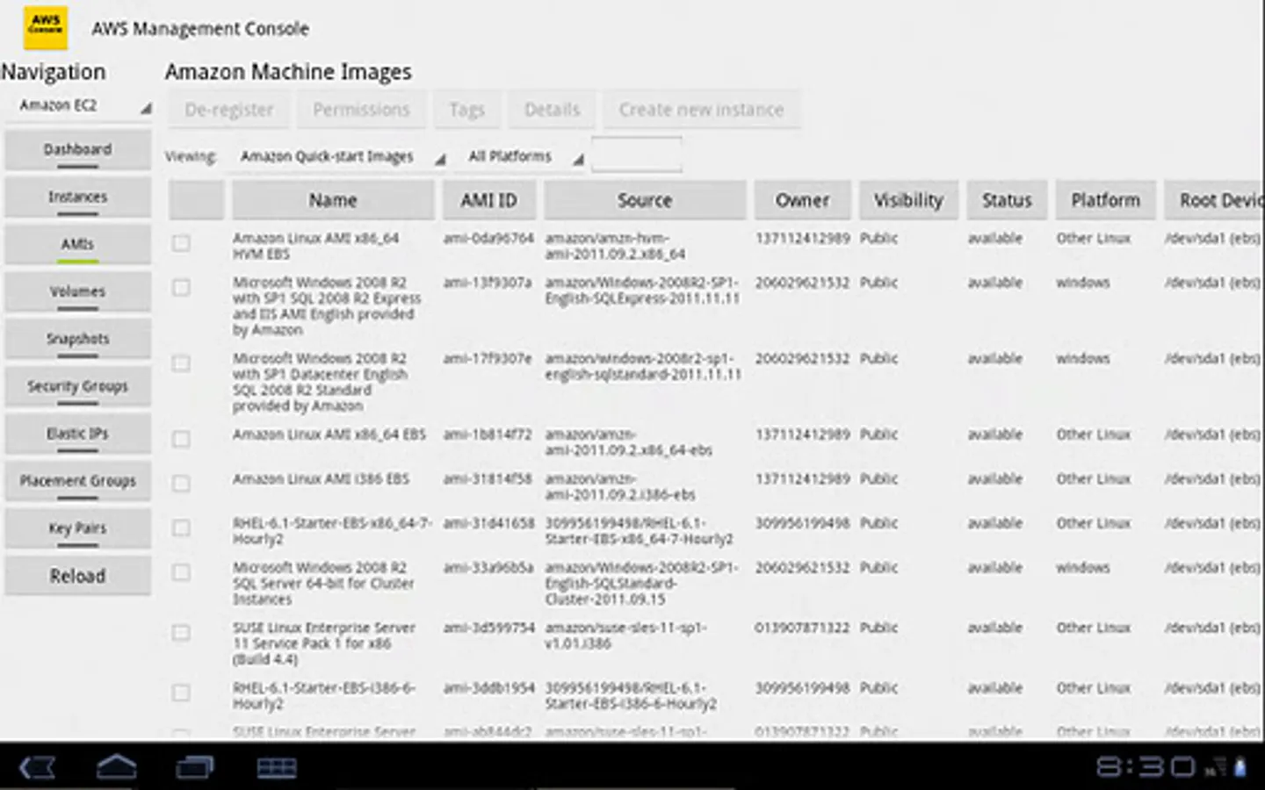Check the ami-31d41658 row checkbox

tap(181, 528)
